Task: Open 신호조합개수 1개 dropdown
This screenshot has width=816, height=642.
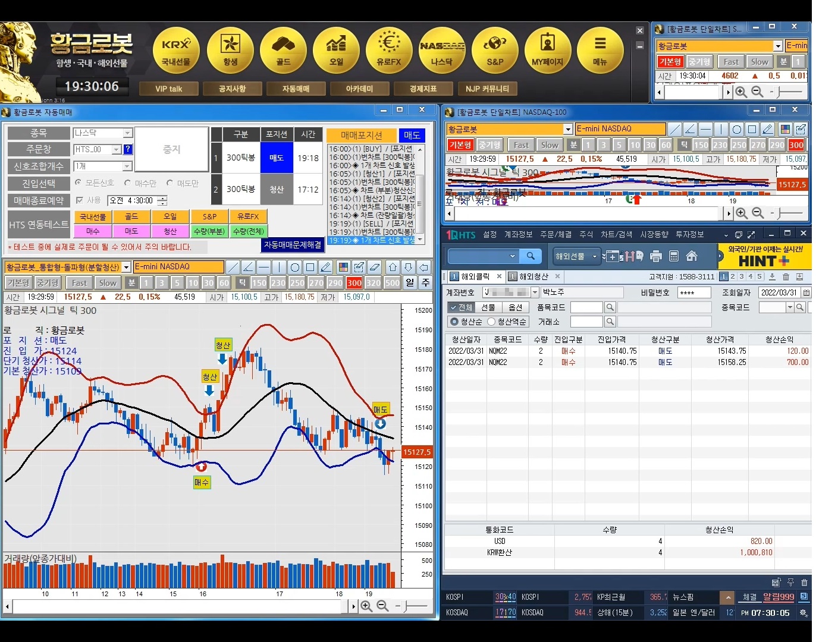Action: click(x=127, y=166)
